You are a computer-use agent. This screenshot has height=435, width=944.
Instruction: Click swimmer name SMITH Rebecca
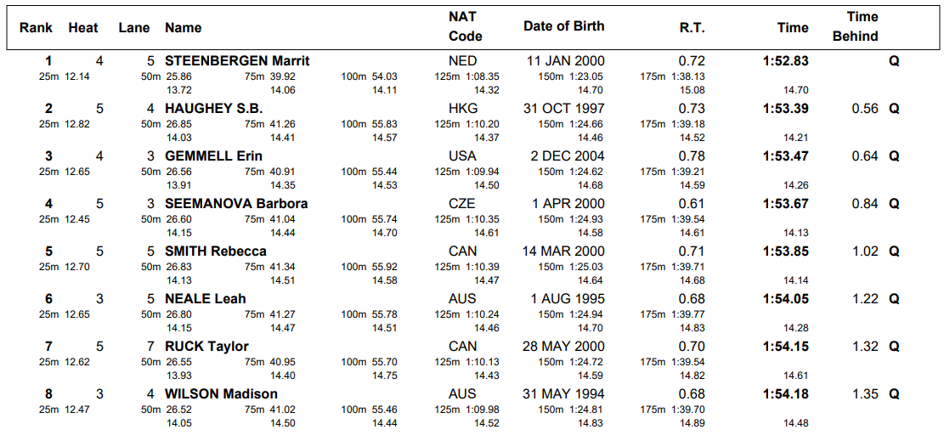click(216, 251)
